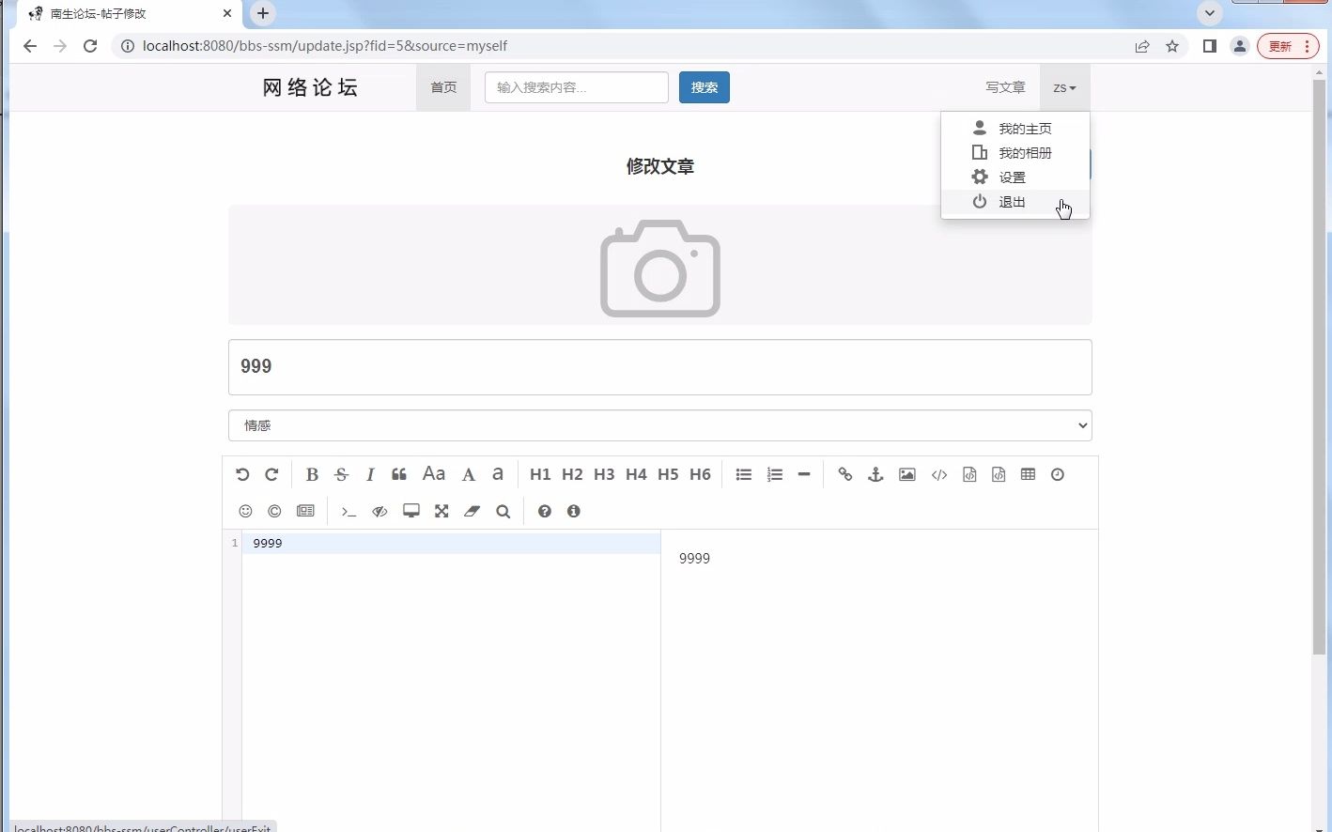This screenshot has height=832, width=1332.
Task: Choose 退出 to log out
Action: 1015,202
